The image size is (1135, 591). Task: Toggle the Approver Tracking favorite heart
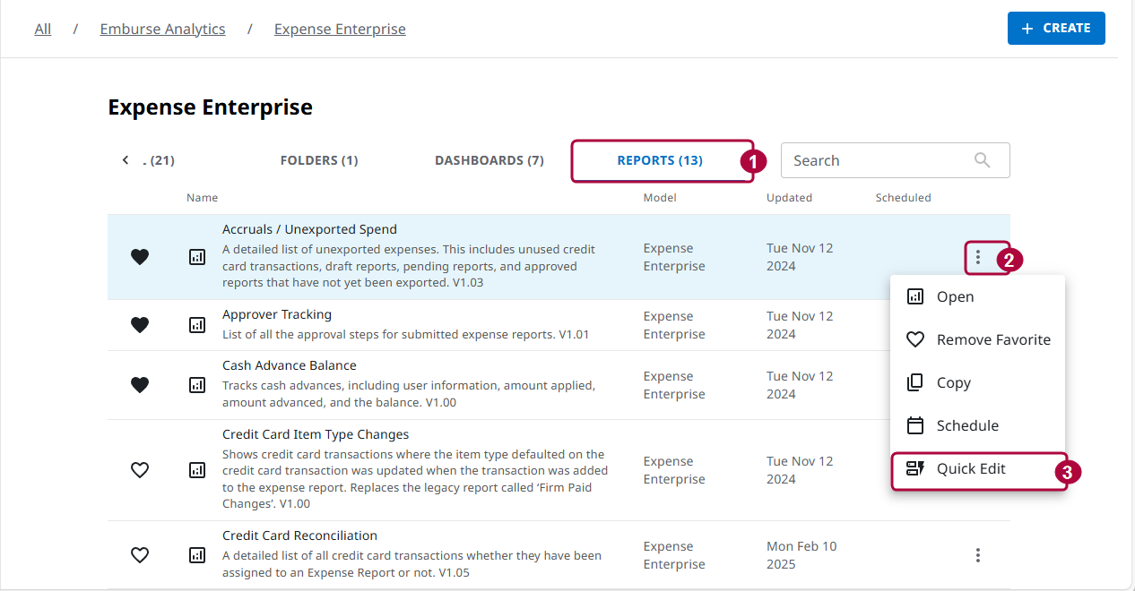coord(140,325)
